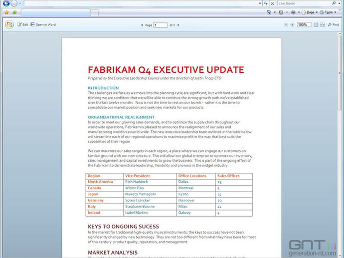Click the MARKET ANALYSIS heading
Image resolution: width=344 pixels, height=258 pixels.
[x=113, y=253]
